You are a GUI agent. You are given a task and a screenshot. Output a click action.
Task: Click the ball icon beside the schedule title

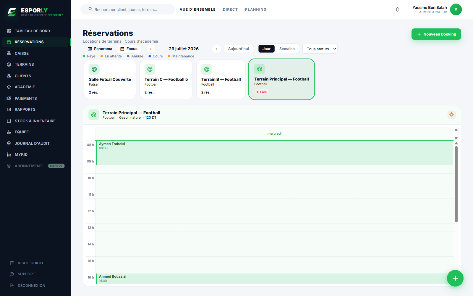pos(94,115)
